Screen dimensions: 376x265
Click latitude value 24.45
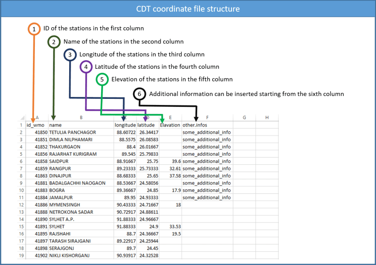click(x=148, y=249)
